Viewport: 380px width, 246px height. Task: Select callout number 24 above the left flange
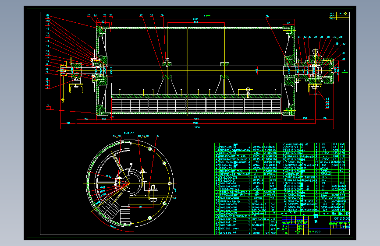[x=95, y=15]
